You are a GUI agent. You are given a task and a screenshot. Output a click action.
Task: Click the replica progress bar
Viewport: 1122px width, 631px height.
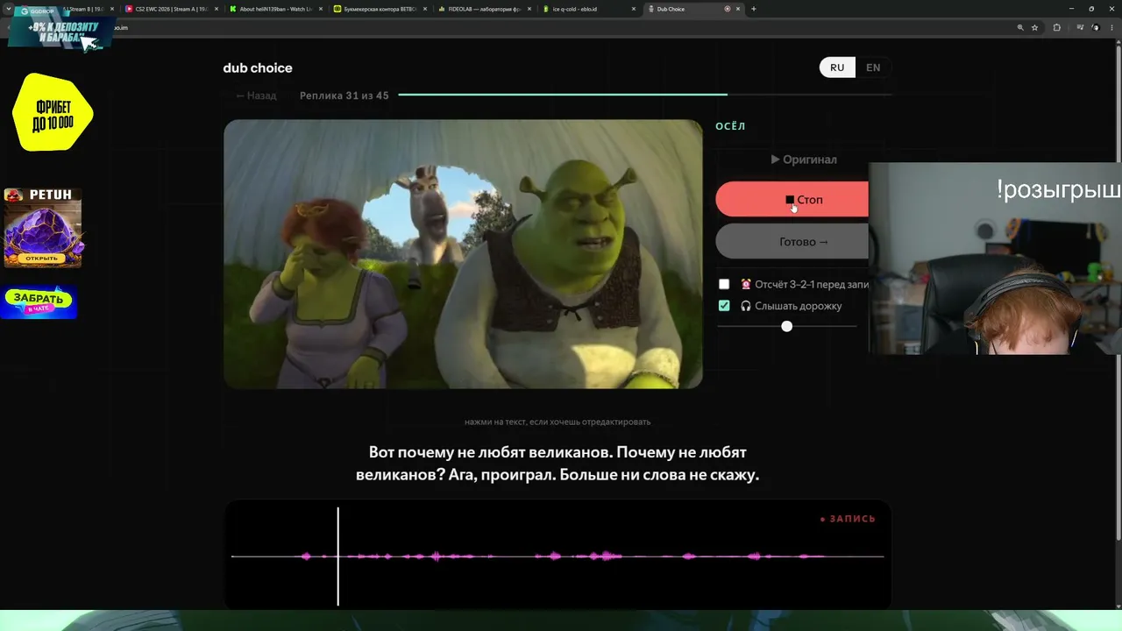[x=644, y=95]
